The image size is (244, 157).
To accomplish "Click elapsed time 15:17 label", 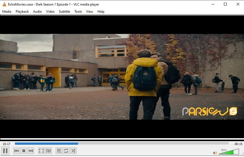I will pyautogui.click(x=6, y=144).
